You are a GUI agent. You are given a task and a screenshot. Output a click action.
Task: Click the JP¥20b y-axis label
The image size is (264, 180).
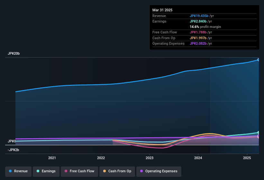point(14,53)
